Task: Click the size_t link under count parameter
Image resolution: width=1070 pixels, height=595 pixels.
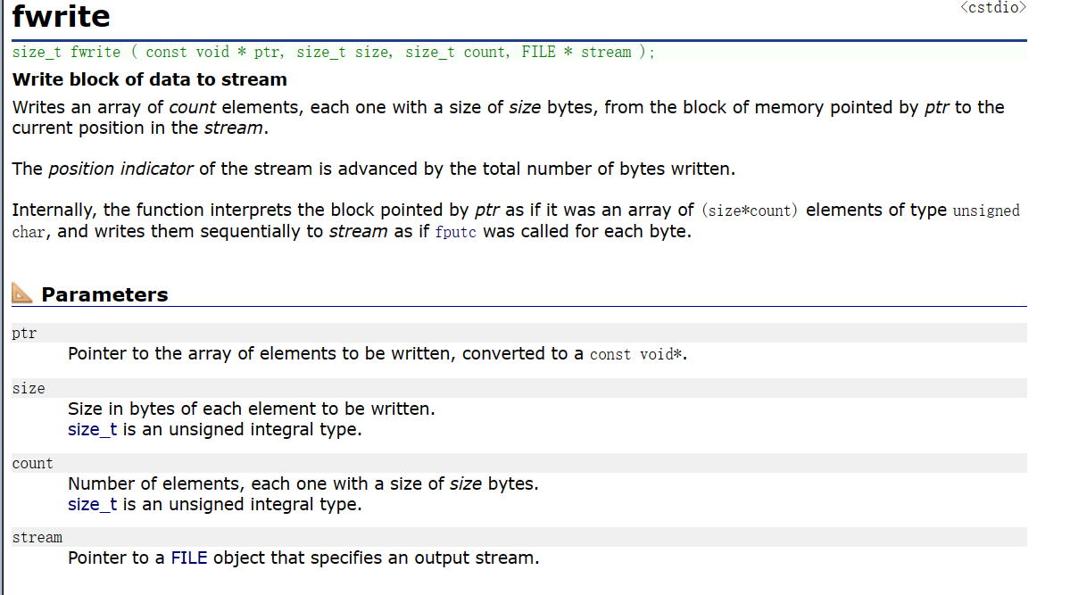Action: tap(93, 504)
